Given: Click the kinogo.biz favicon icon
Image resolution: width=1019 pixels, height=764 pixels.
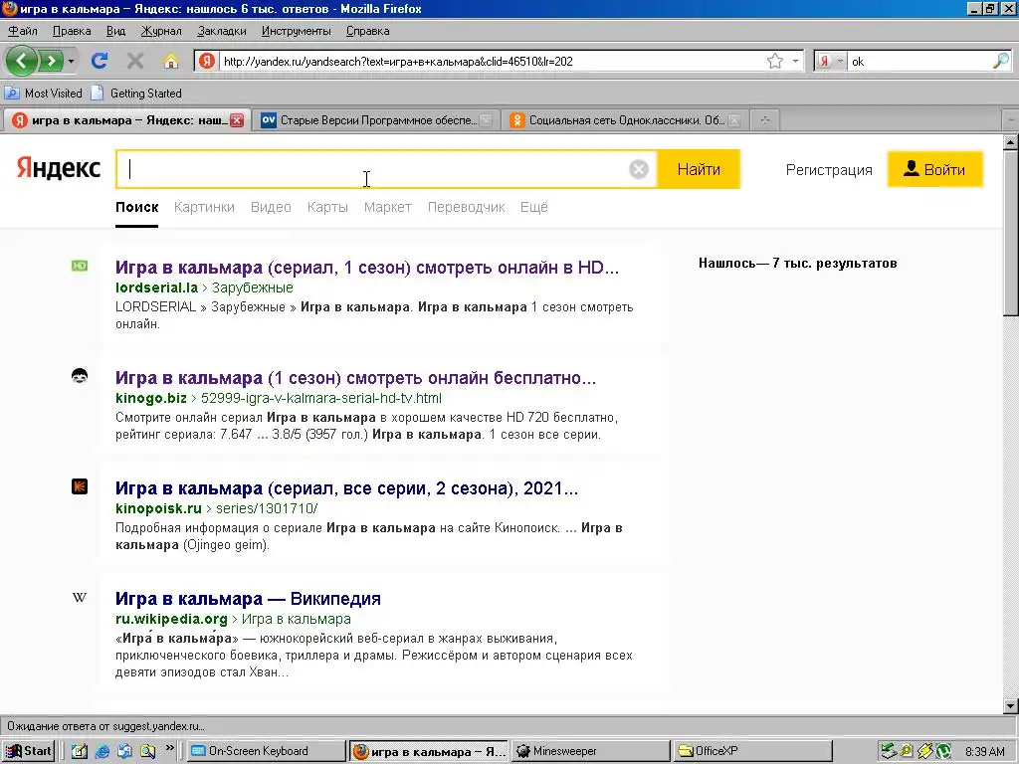Looking at the screenshot, I should (80, 376).
